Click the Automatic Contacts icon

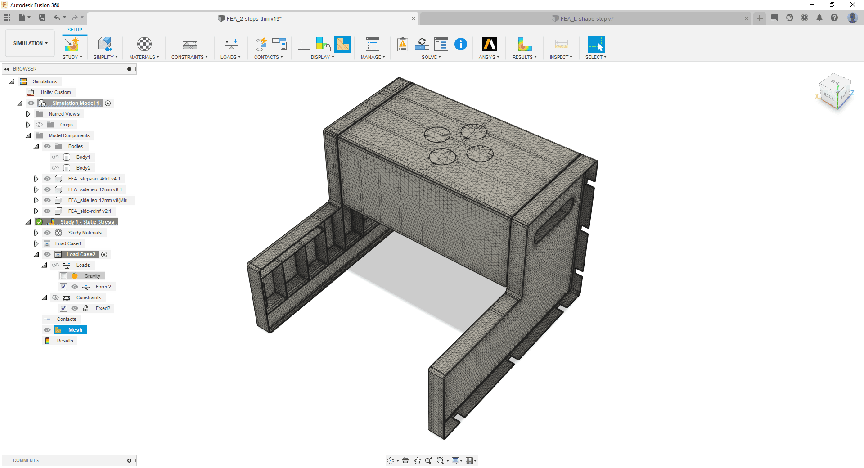coord(260,44)
